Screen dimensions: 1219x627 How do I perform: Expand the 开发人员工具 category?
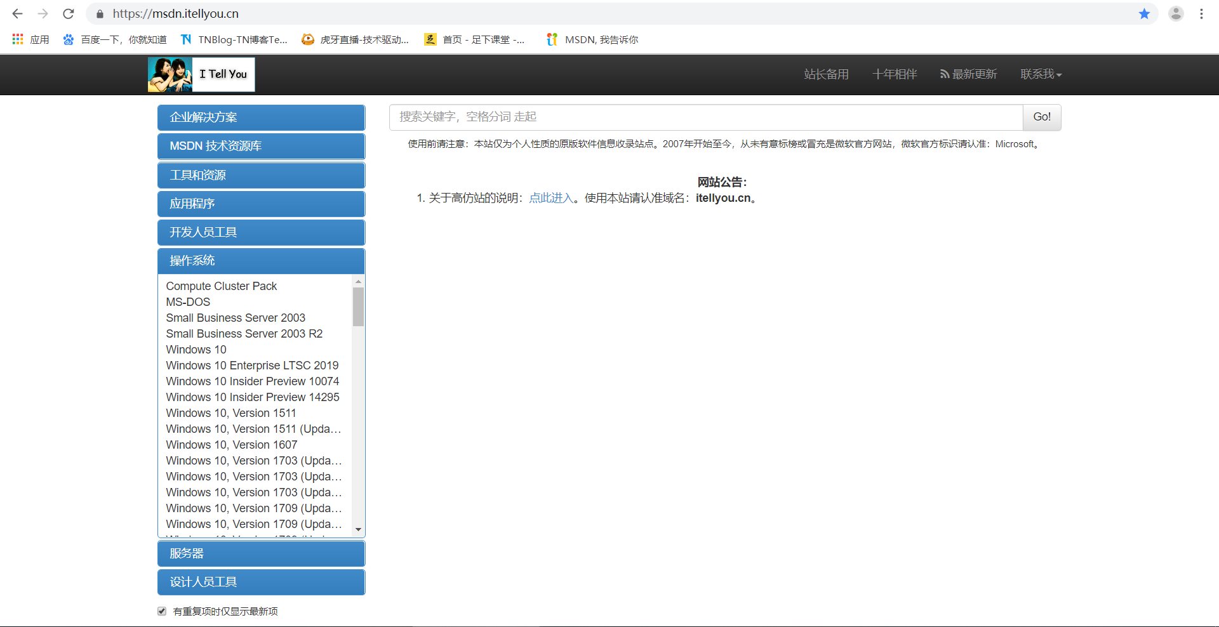tap(261, 232)
